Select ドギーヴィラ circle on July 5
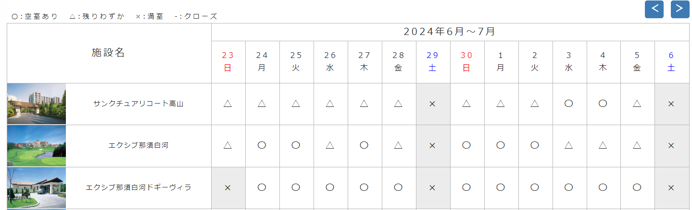Viewport: 692px width, 210px height. [x=637, y=187]
